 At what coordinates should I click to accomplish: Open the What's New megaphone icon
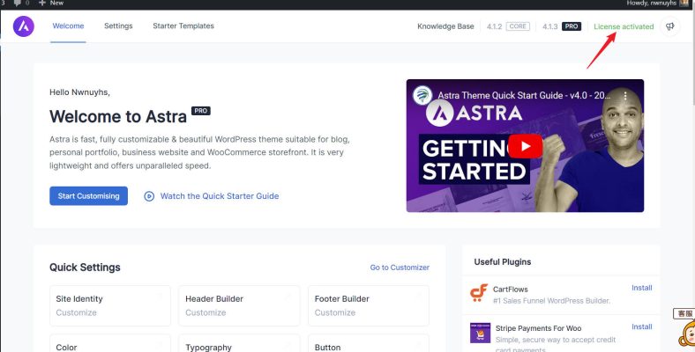[669, 26]
